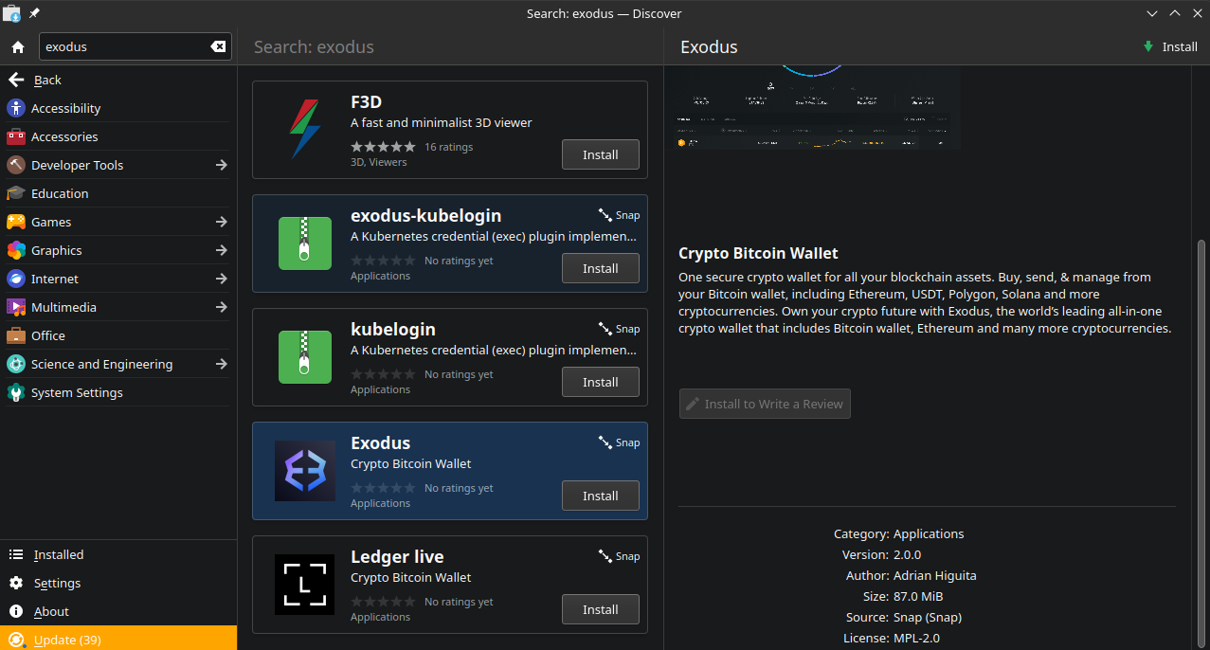Viewport: 1210px width, 650px height.
Task: Expand Multimedia subcategories arrow
Action: [x=221, y=307]
